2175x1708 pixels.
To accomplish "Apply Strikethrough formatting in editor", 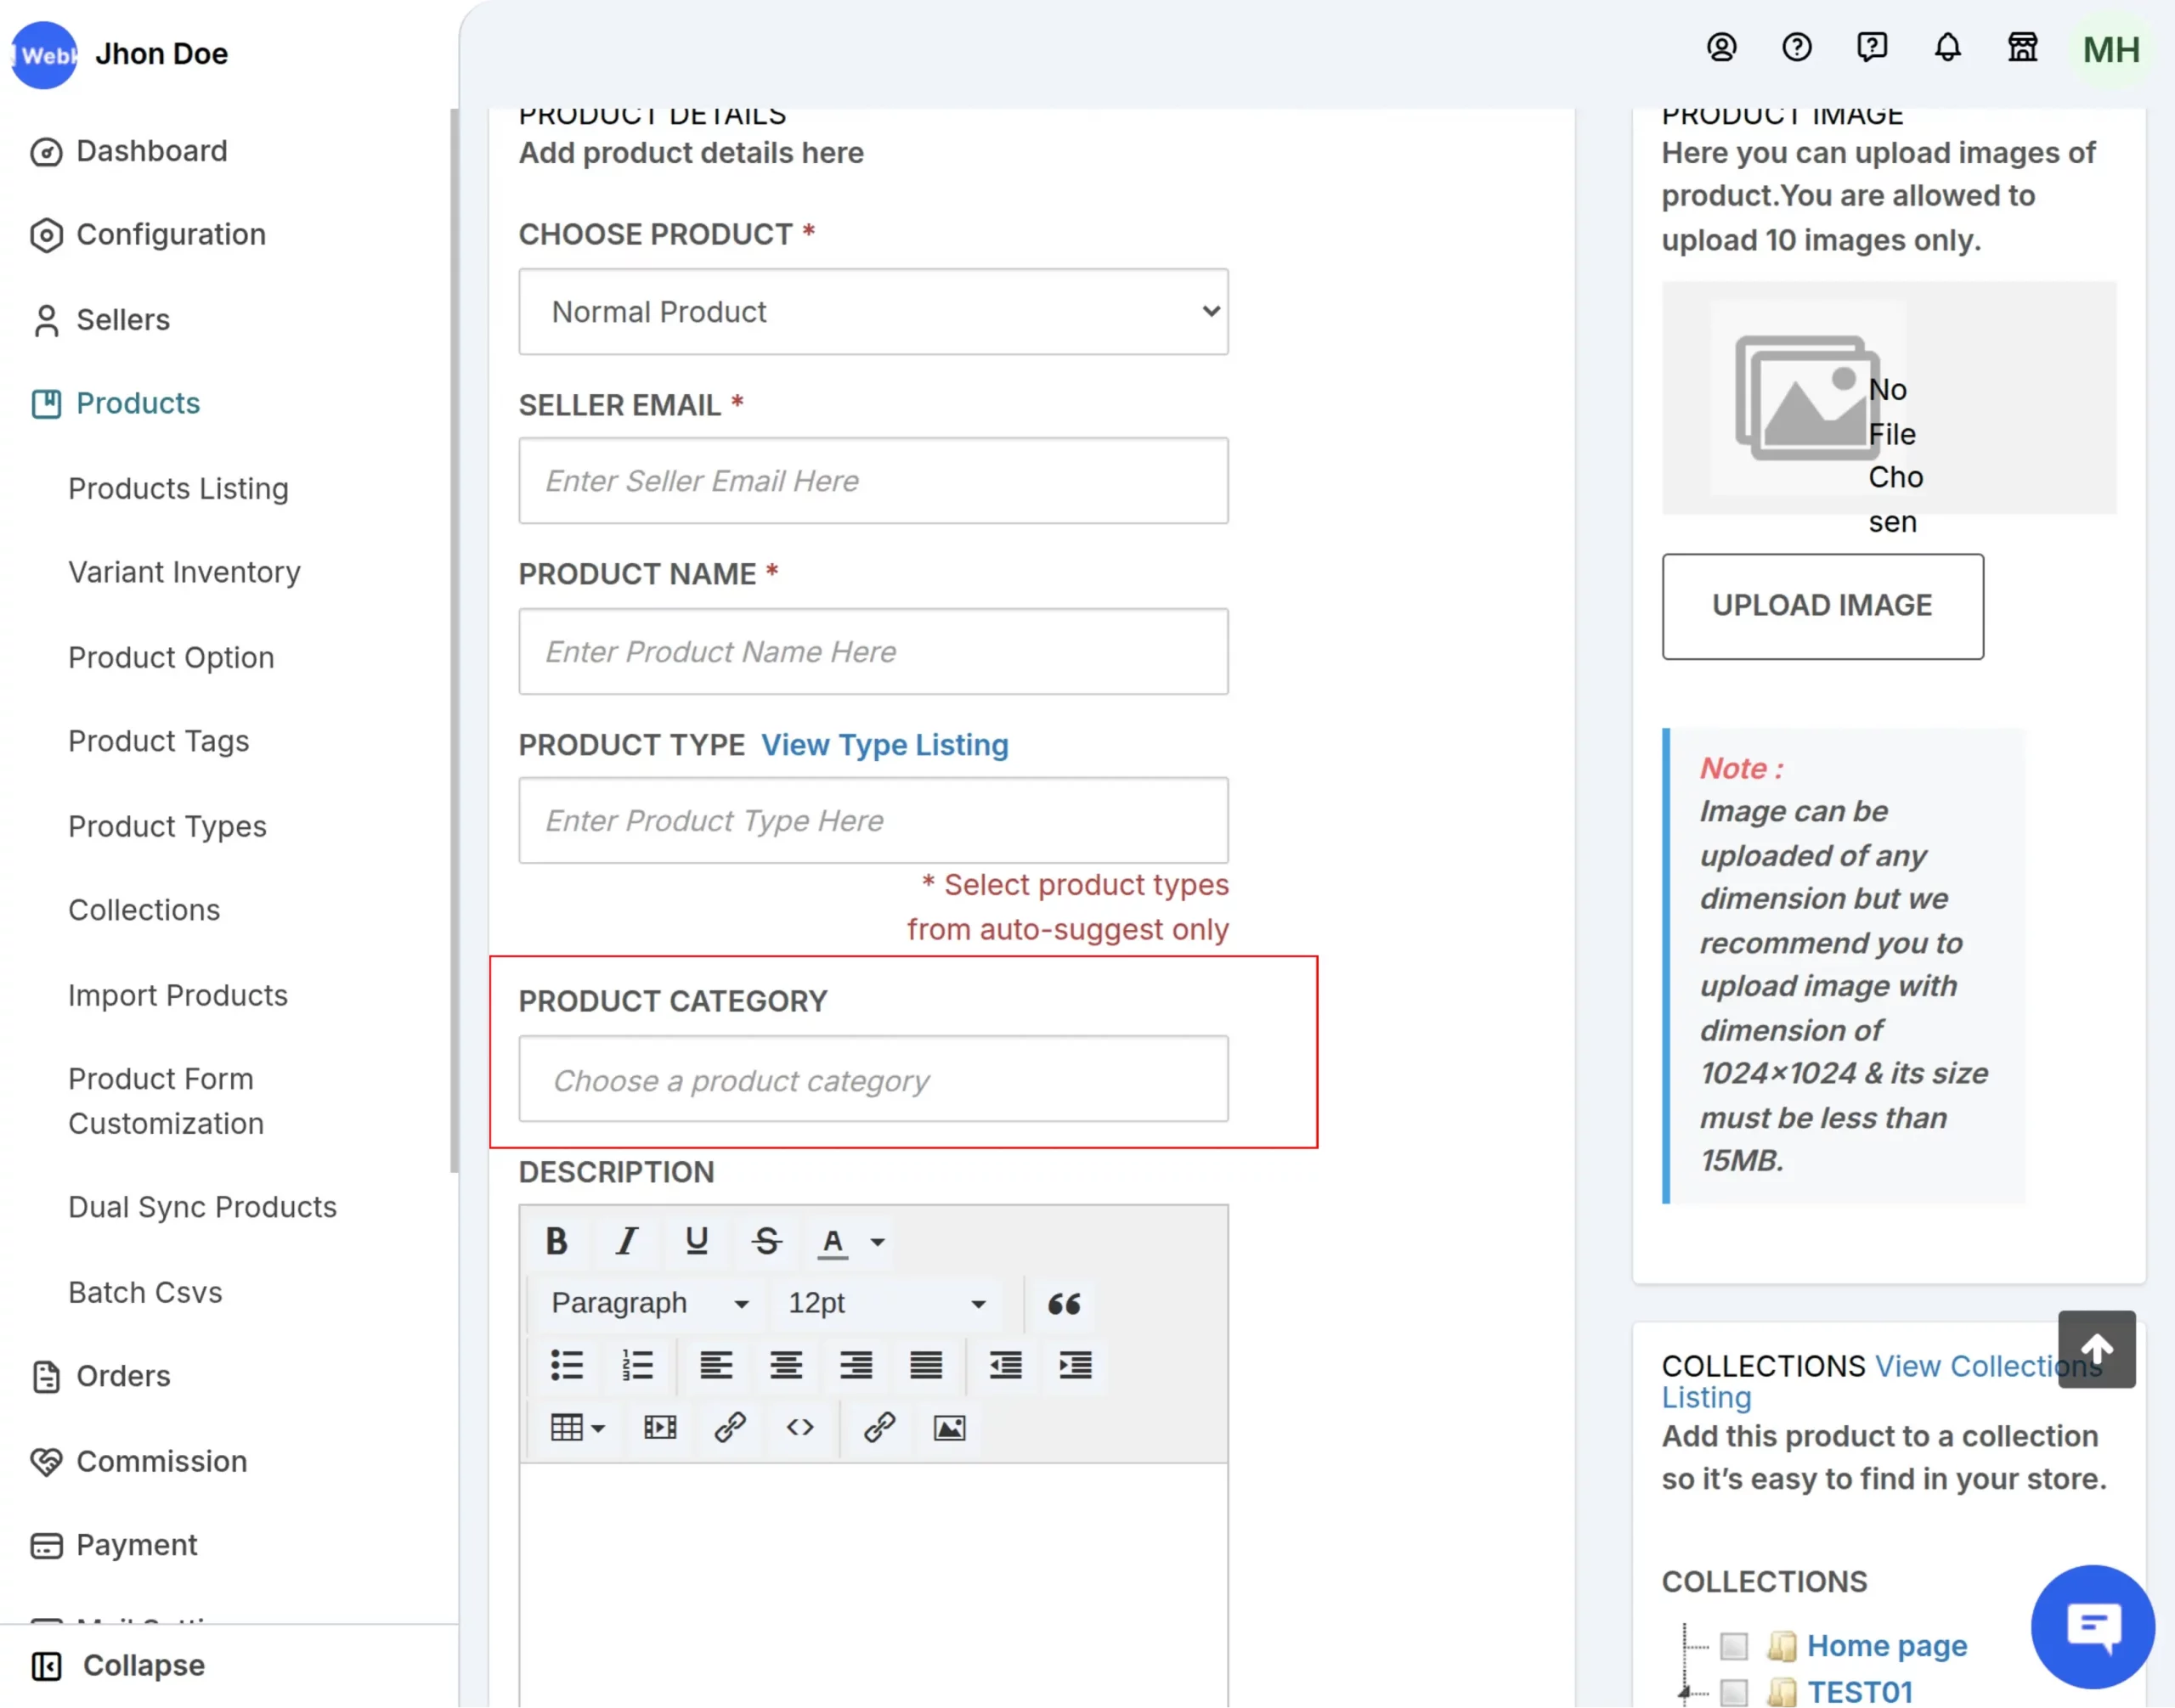I will (766, 1241).
